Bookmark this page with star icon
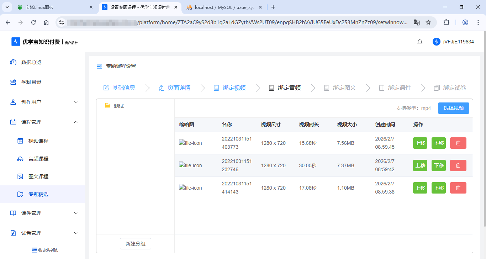Viewport: 486px width, 259px height. point(428,22)
